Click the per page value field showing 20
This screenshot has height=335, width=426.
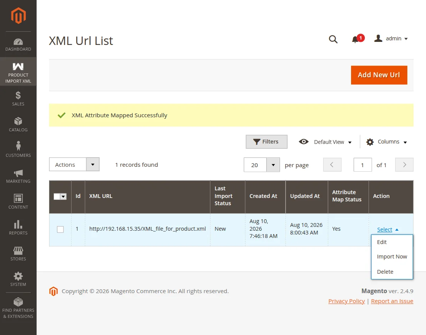pyautogui.click(x=255, y=165)
